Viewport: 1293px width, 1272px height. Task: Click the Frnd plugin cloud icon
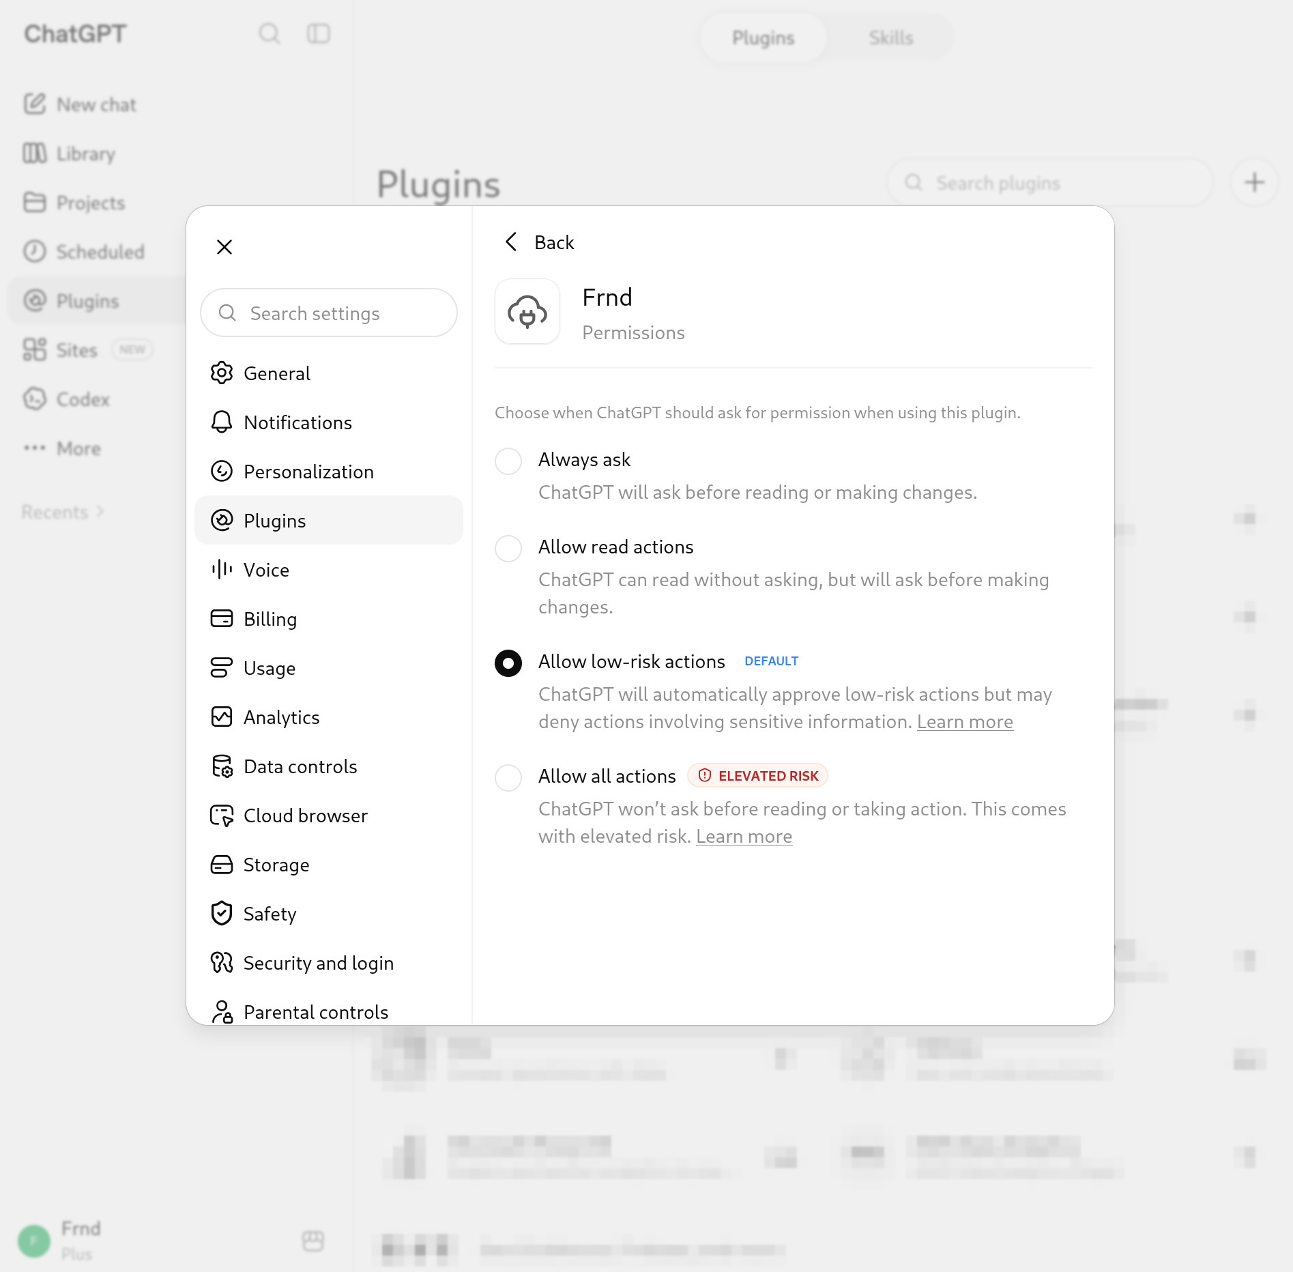coord(527,312)
